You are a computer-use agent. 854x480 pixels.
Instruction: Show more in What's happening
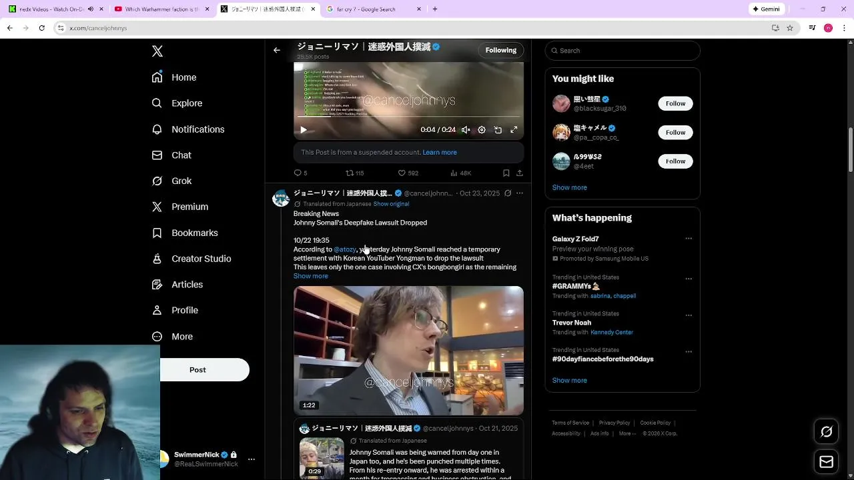pos(570,380)
